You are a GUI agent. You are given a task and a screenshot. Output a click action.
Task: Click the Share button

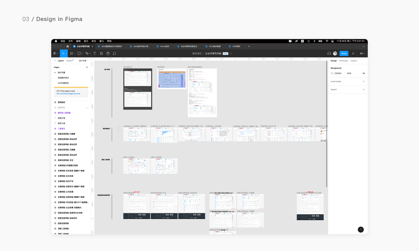[344, 54]
